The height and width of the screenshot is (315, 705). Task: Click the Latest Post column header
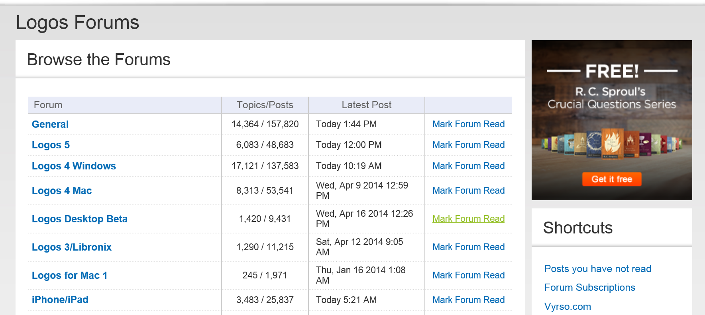(367, 105)
